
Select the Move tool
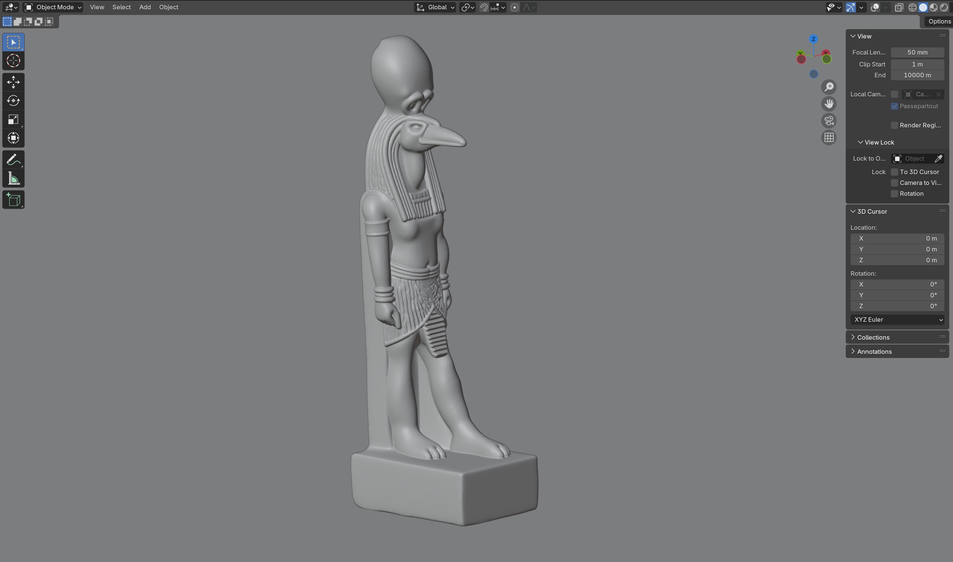13,82
